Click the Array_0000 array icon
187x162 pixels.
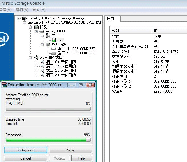[42, 31]
